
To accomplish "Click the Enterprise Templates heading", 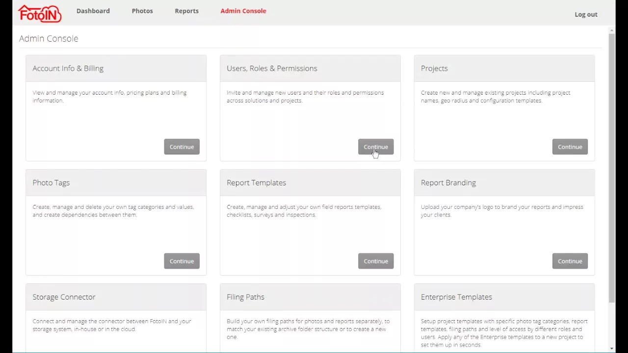I will tap(456, 297).
